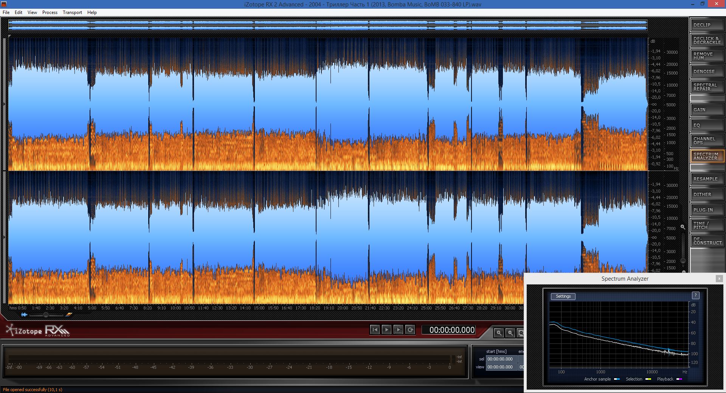
Task: Open the Declick & Decrackle module
Action: click(x=707, y=40)
